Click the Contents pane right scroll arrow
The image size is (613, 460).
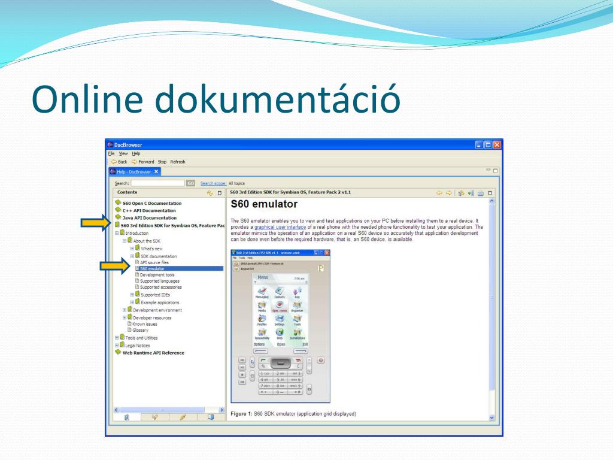(x=221, y=410)
